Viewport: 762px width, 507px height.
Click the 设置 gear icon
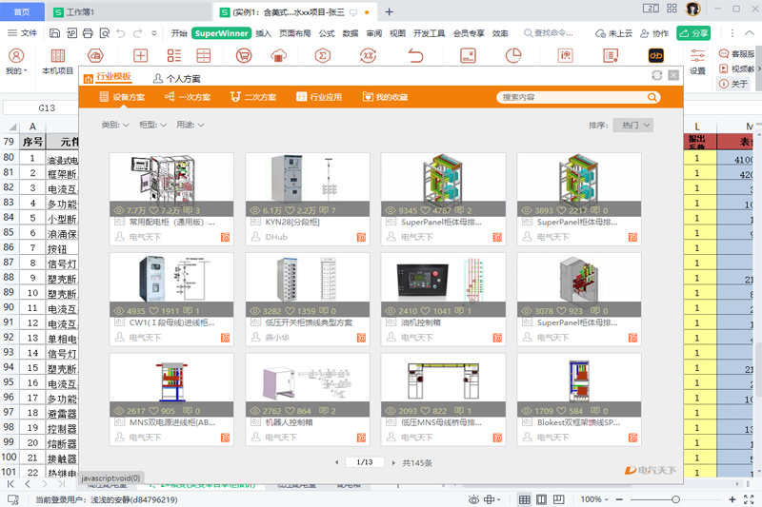[697, 56]
